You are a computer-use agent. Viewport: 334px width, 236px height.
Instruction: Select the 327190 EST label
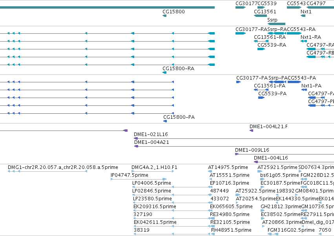[143, 214]
